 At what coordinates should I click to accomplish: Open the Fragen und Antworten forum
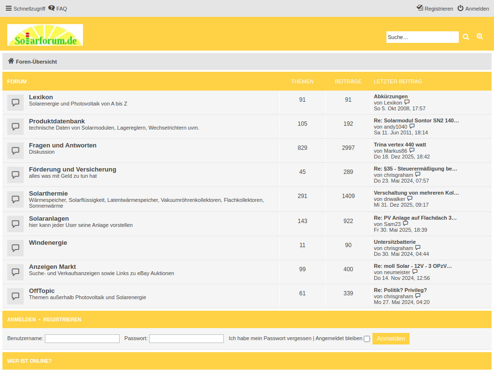coord(63,145)
